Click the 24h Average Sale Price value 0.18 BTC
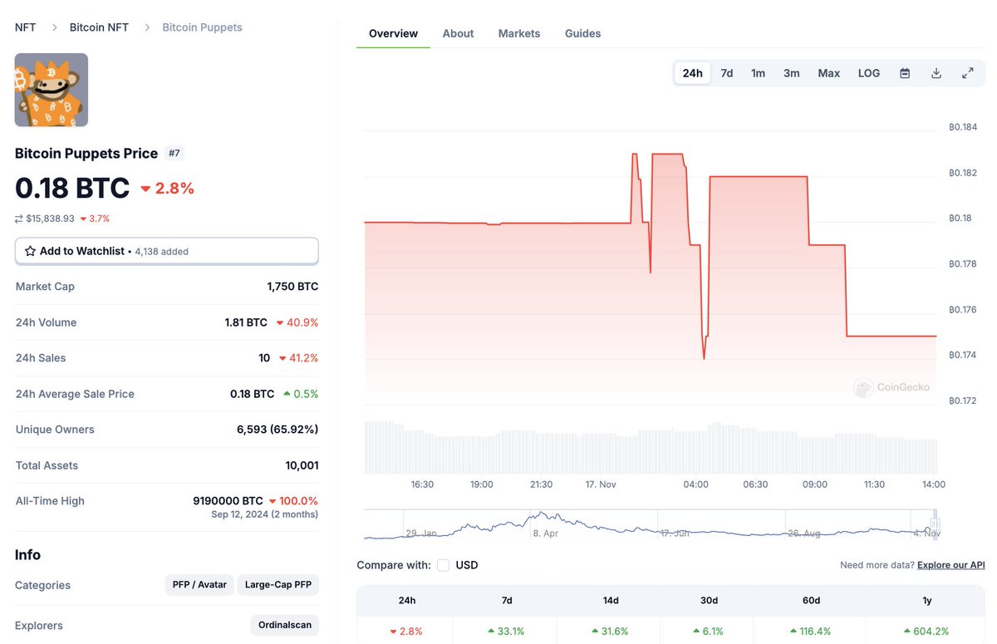Screen dimensions: 997x644 point(252,394)
